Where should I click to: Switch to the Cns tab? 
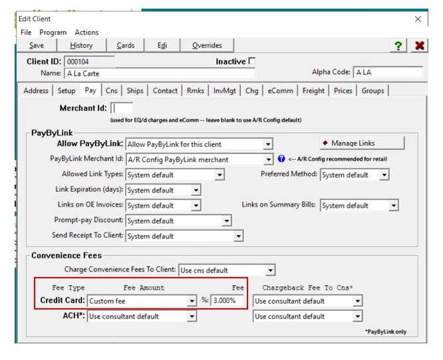pos(111,90)
